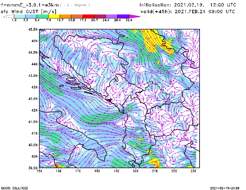Click the 45.5N latitude label
This screenshot has width=246, height=190.
[33, 29]
